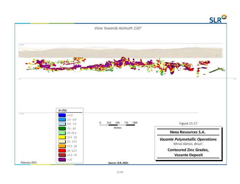The height and width of the screenshot is (184, 240).
Task: Click the red 20 - 22.5 swatch
Action: (61, 150)
